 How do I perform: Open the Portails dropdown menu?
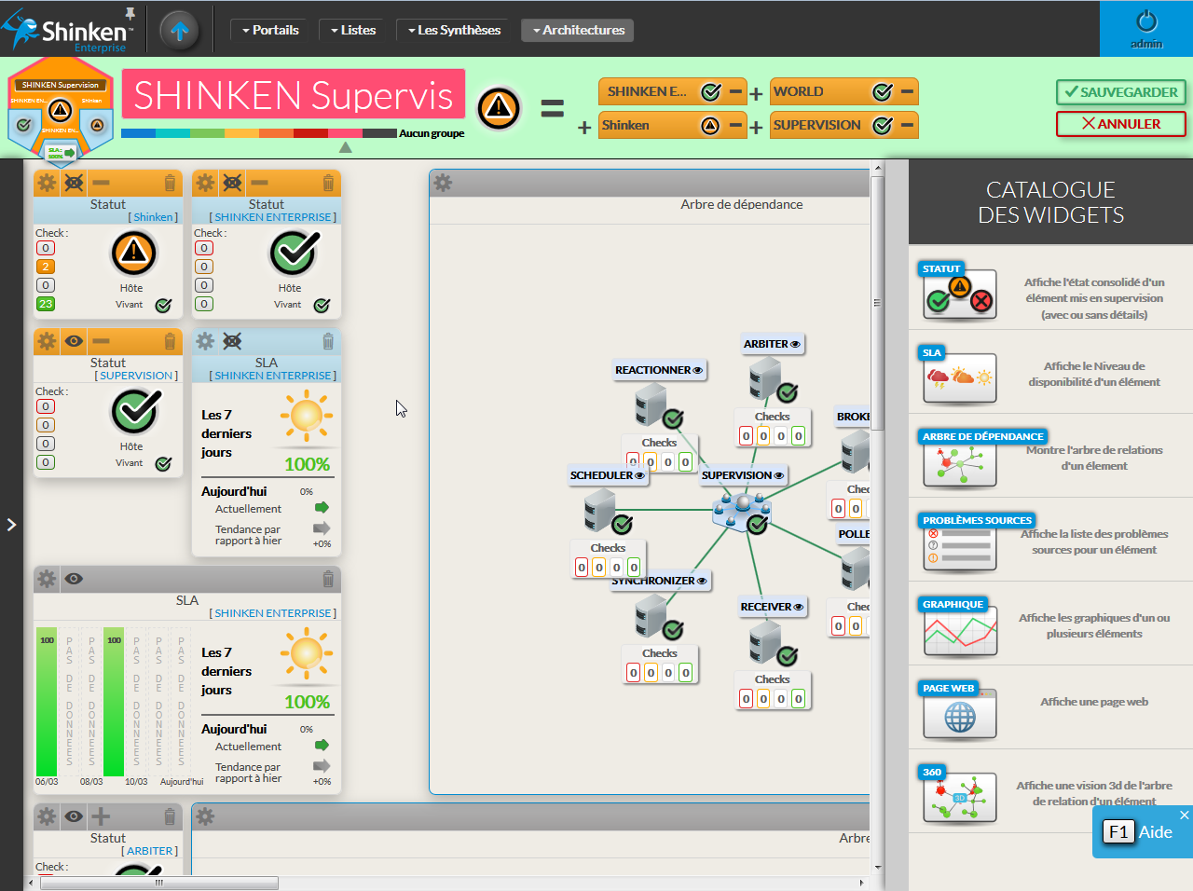point(270,31)
